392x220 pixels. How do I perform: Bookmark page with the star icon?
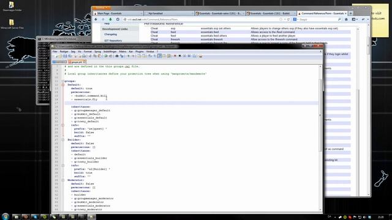281,19
